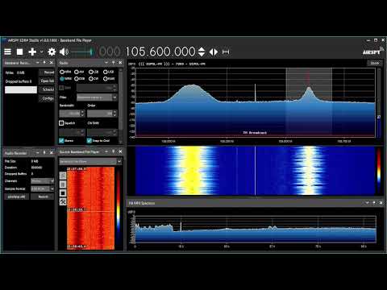Close the FM MPX Spectrum panel
Screen dimensions: 387x290
pyautogui.click(x=381, y=203)
